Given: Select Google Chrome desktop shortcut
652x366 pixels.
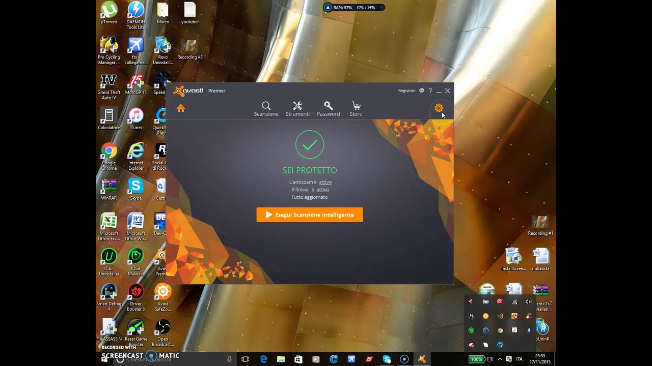Looking at the screenshot, I should 108,157.
